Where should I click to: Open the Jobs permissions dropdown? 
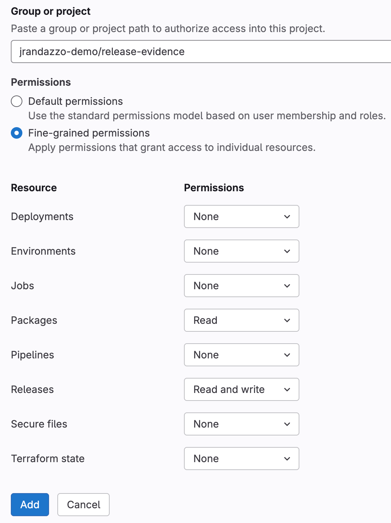click(x=241, y=286)
